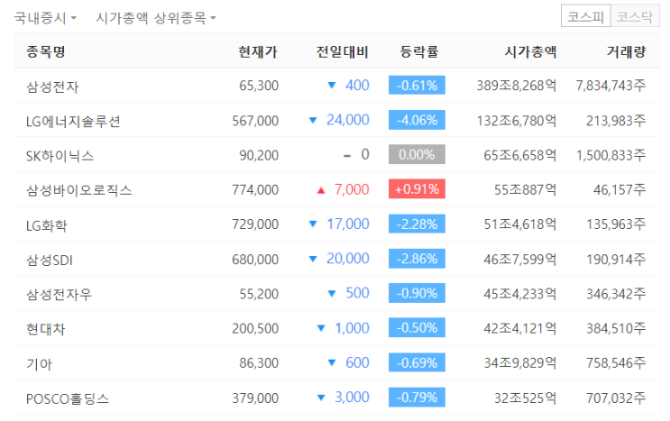Open the POSCO홀딩스 stock link
The image size is (670, 421).
(x=68, y=398)
